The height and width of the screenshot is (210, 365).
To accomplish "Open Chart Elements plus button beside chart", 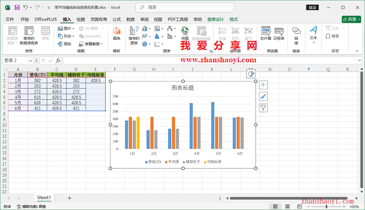I will click(263, 85).
